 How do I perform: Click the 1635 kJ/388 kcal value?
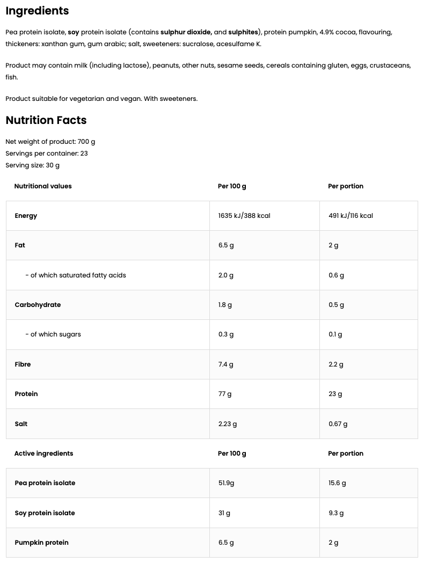coord(244,216)
